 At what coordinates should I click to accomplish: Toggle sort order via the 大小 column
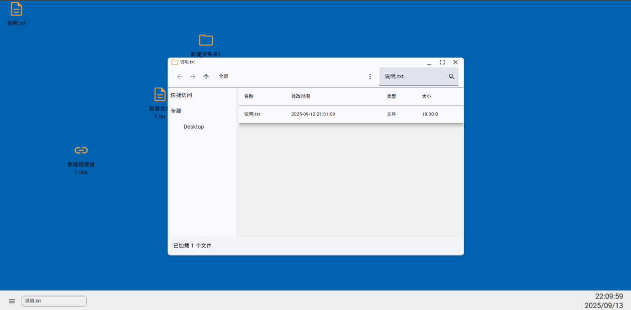pos(426,96)
